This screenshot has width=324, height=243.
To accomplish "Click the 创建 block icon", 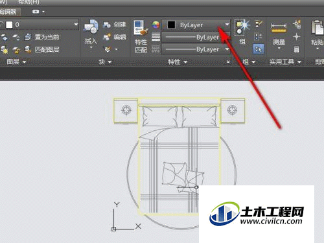I will pyautogui.click(x=107, y=25).
